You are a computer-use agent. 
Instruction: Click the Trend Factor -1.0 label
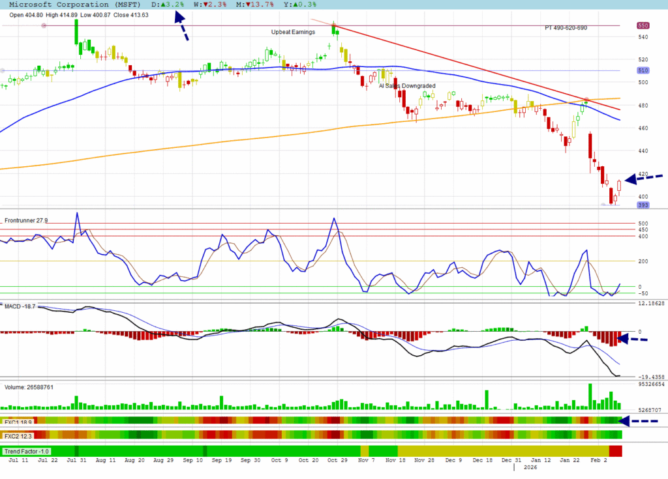click(x=27, y=451)
